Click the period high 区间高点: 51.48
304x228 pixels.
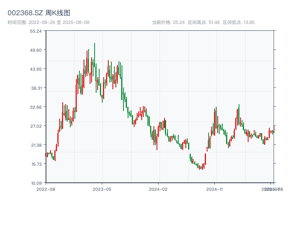204,22
